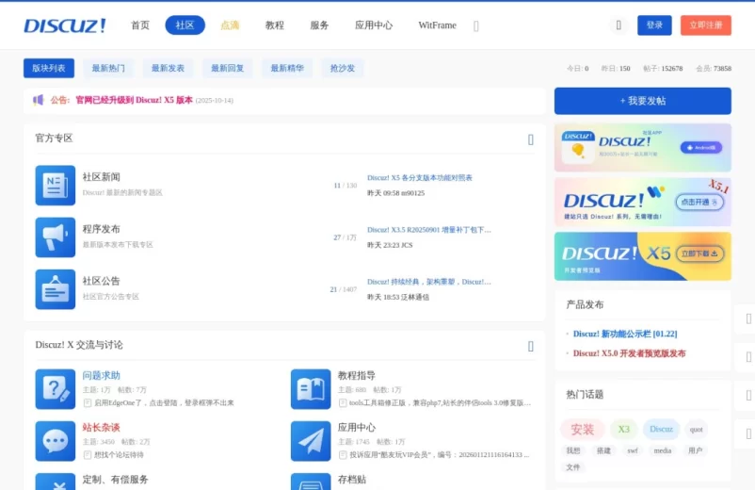Open post Discuz! 持续经典，架构重塑
755x490 pixels.
point(429,282)
